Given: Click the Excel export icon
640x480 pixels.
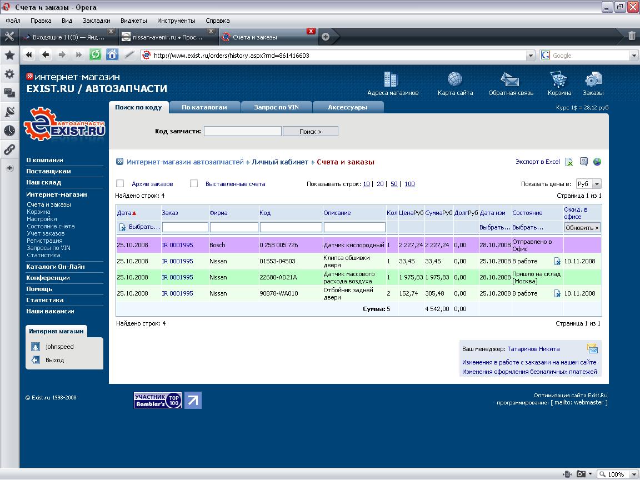Looking at the screenshot, I should tap(568, 162).
